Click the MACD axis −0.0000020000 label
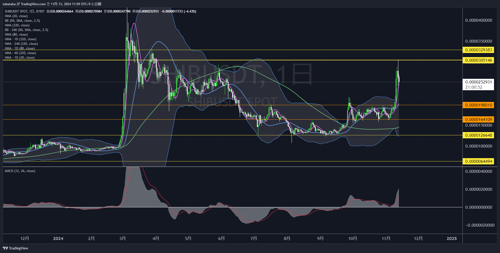The image size is (500, 253). tap(480, 225)
